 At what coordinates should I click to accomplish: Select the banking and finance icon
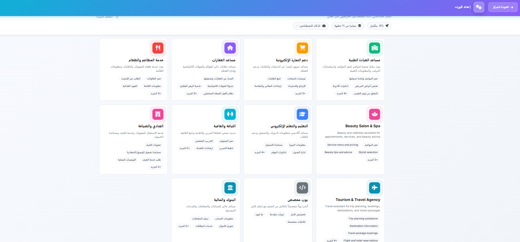[x=230, y=188]
